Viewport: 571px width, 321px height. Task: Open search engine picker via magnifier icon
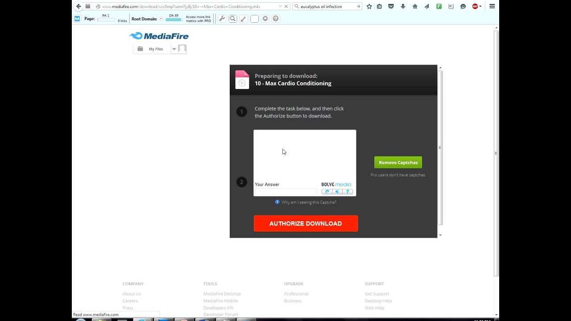[297, 7]
